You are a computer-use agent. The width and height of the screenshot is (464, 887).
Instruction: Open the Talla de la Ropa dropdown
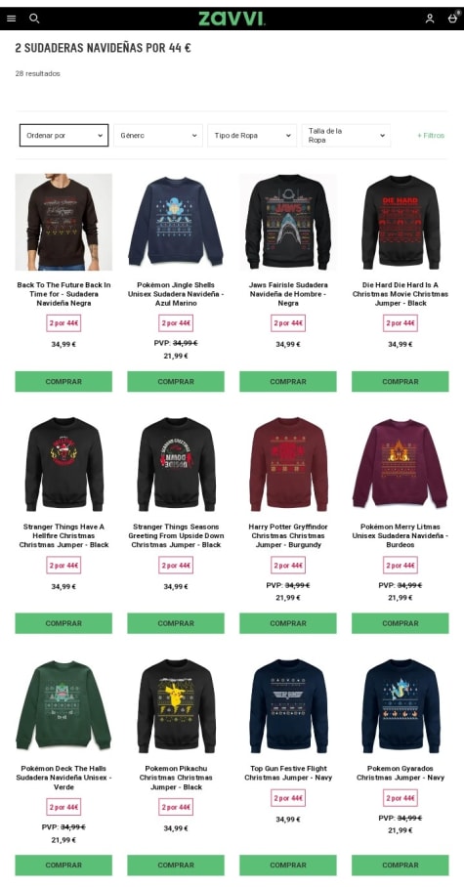coord(346,135)
